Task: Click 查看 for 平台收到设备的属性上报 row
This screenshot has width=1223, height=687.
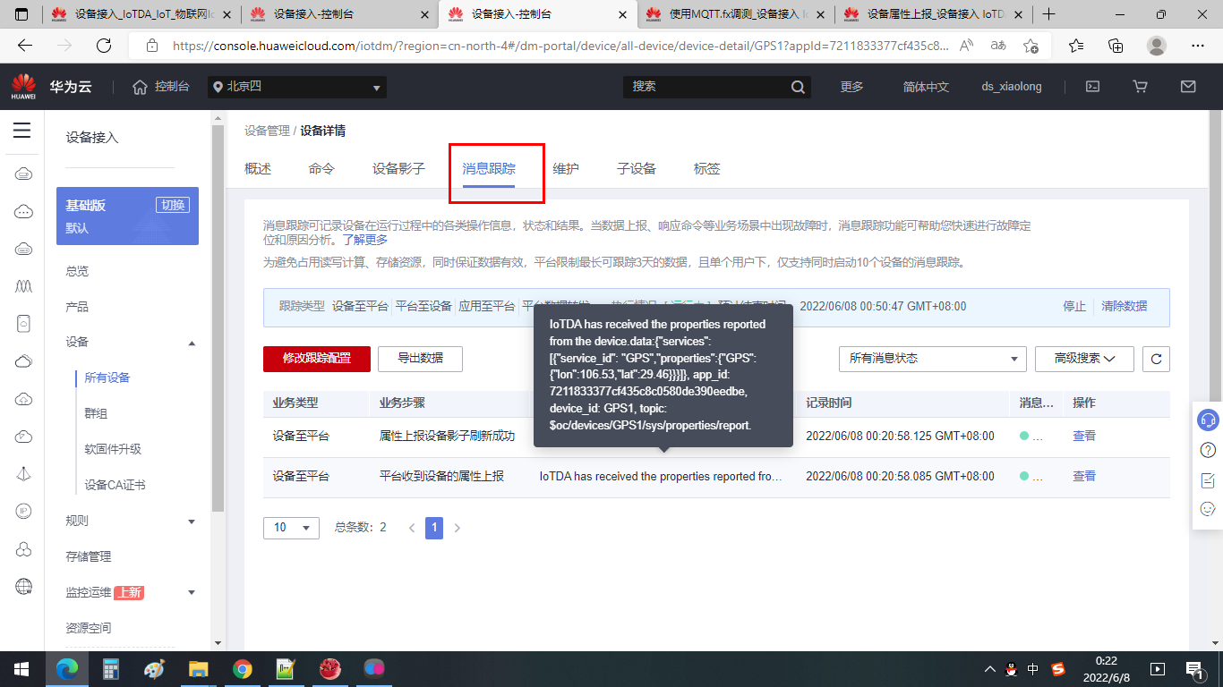Action: pyautogui.click(x=1084, y=477)
